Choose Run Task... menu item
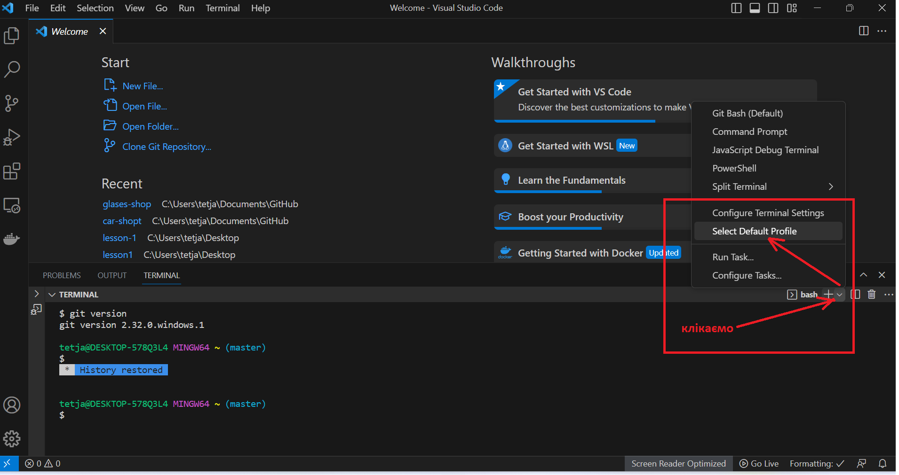 coord(768,257)
